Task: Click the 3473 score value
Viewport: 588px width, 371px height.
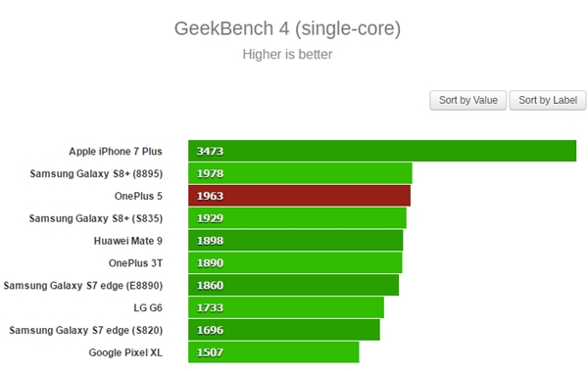Action: tap(210, 151)
